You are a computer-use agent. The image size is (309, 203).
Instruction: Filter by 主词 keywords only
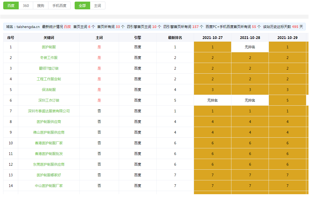click(x=98, y=6)
